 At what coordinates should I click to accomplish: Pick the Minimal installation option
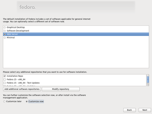coord(5,38)
